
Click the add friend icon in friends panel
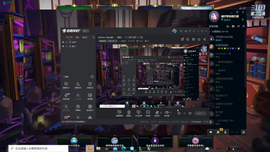coord(228,26)
